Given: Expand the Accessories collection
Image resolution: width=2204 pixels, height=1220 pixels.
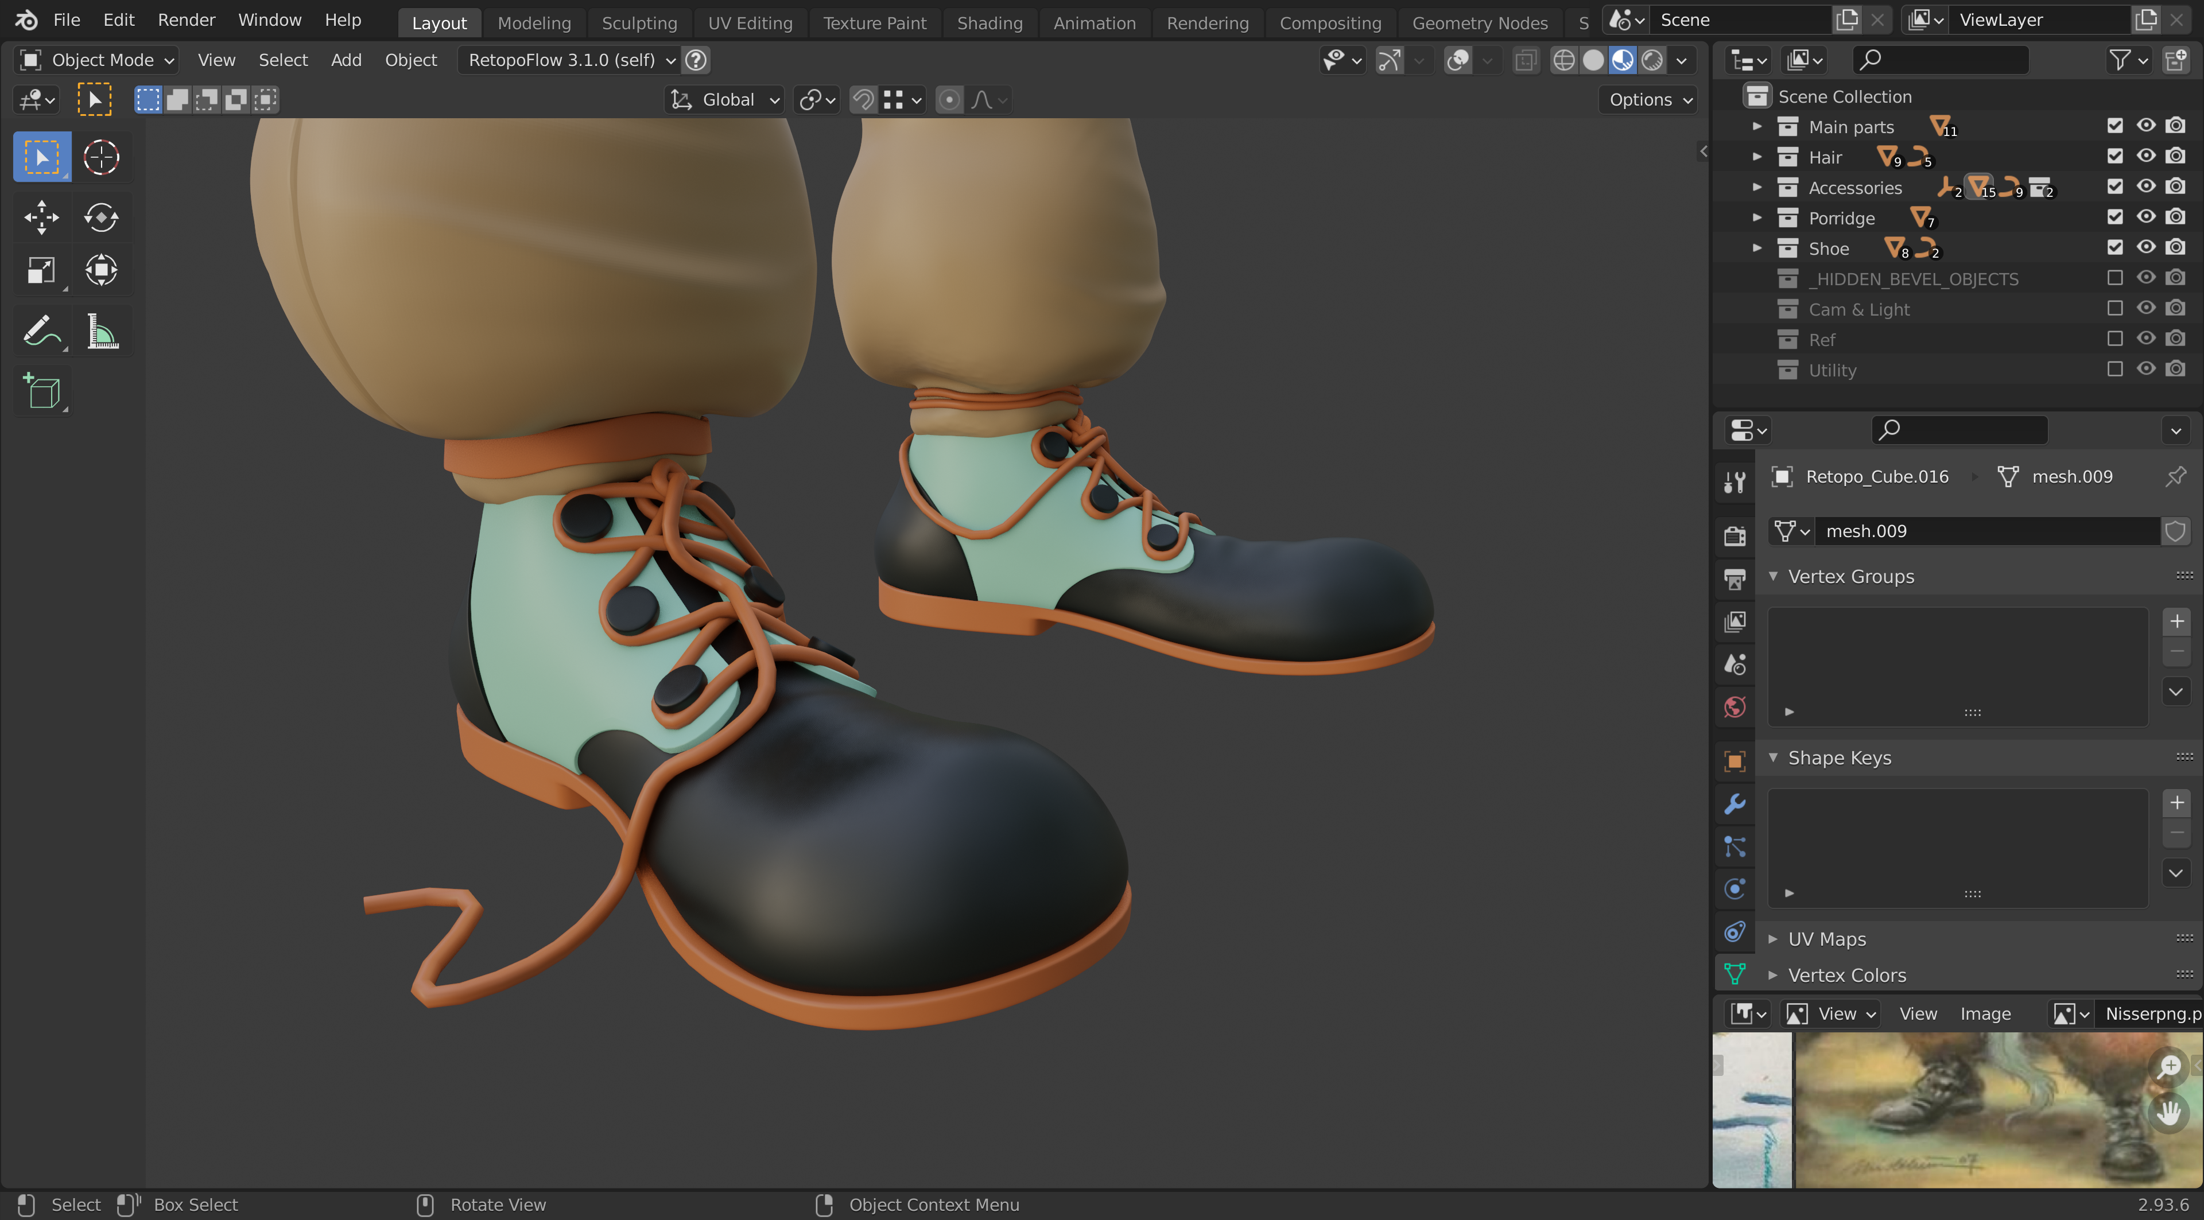Looking at the screenshot, I should [1757, 187].
